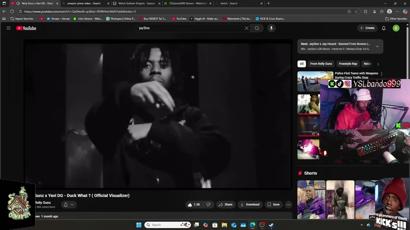410x230 pixels.
Task: Go to YouTube home via logo
Action: pyautogui.click(x=26, y=28)
